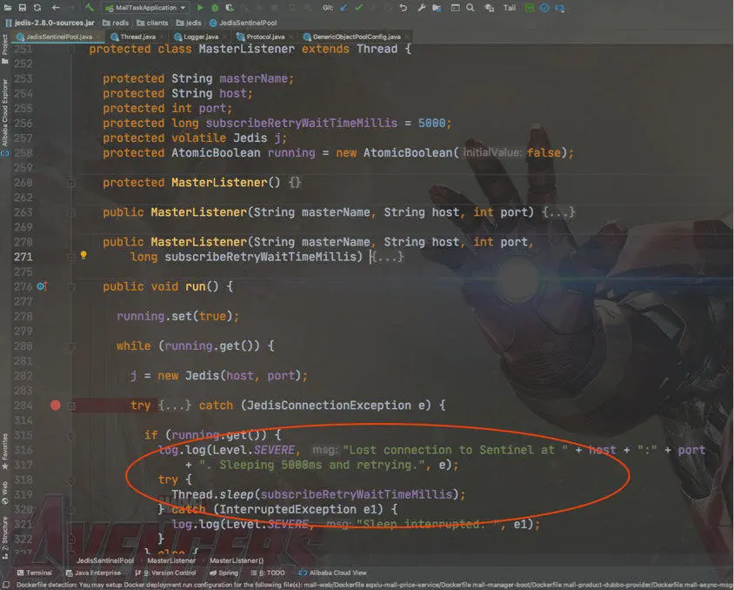Click the tool window toggle in bottom-left corner
This screenshot has height=590, width=734.
(x=6, y=585)
